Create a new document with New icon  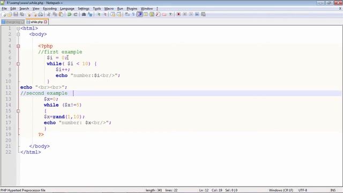(x=4, y=14)
